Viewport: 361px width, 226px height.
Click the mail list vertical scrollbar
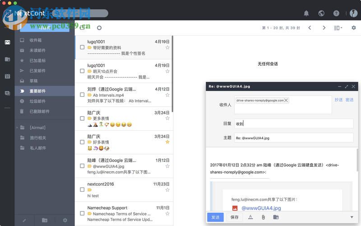pos(172,74)
